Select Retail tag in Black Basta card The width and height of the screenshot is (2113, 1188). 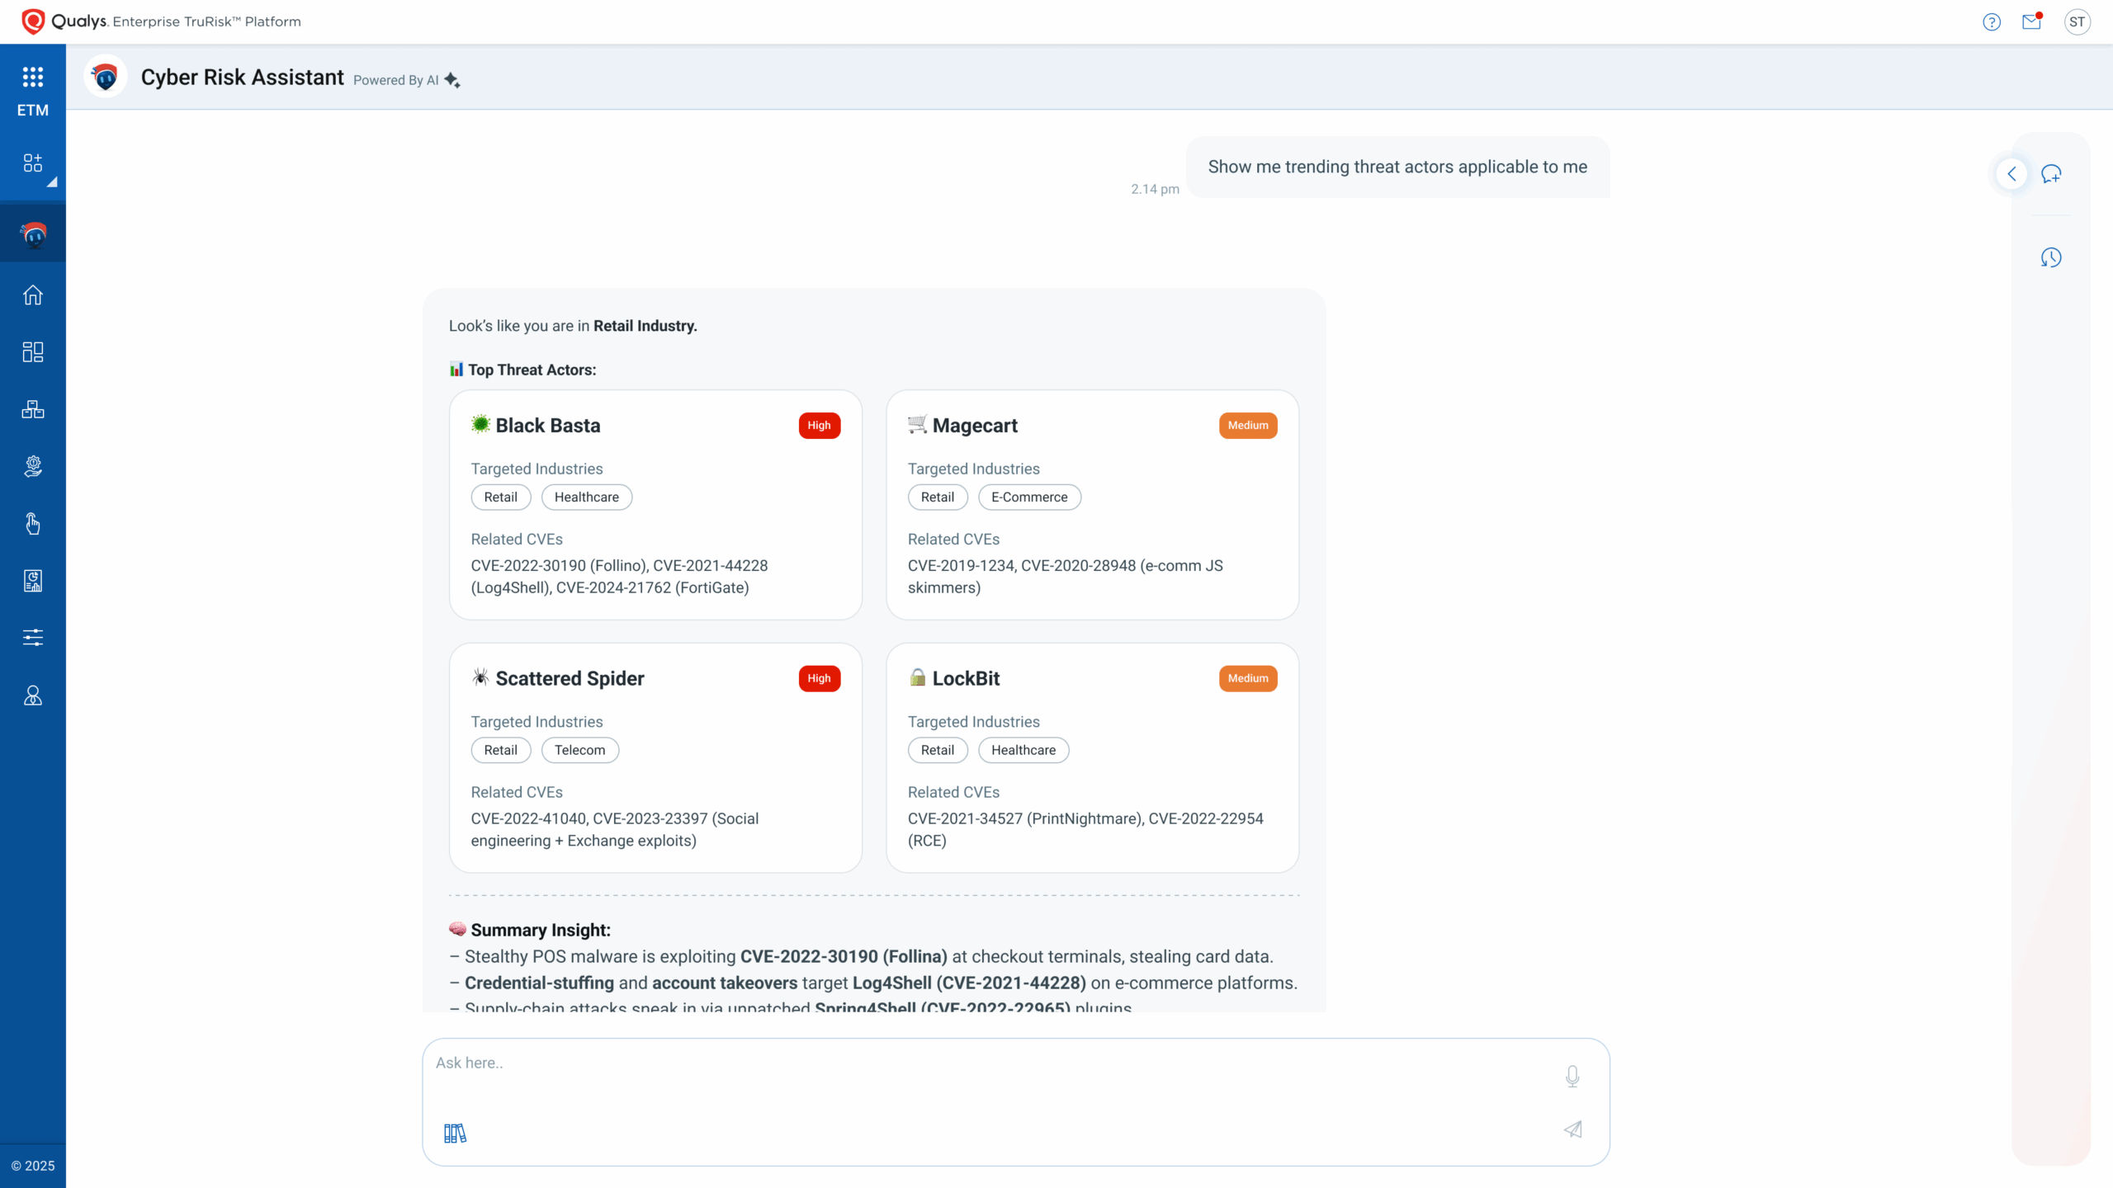501,497
